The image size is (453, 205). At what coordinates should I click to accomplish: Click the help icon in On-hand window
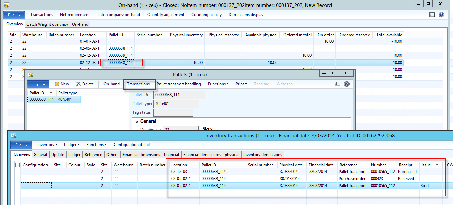(x=441, y=15)
